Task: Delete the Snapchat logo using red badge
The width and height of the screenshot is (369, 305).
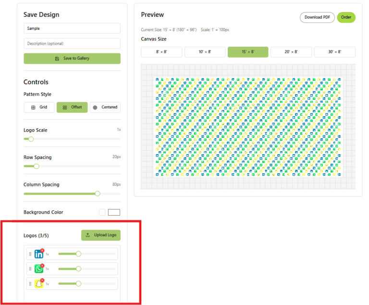Action: pyautogui.click(x=42, y=281)
